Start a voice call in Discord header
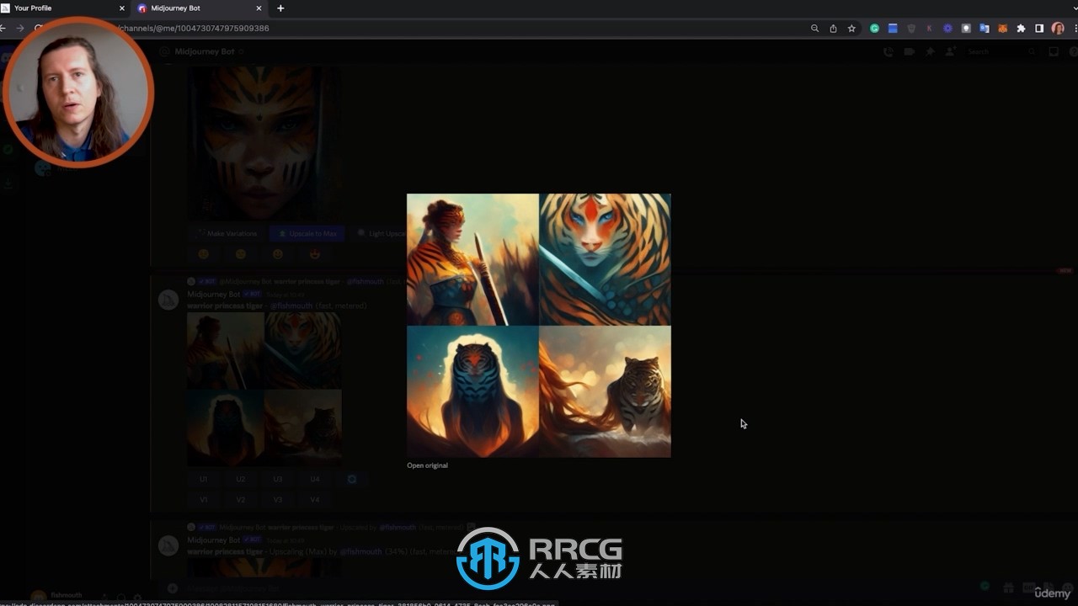1078x606 pixels. tap(889, 51)
